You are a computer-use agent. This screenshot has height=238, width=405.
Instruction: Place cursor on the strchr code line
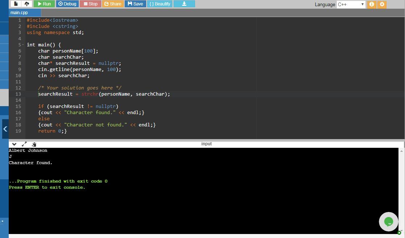click(109, 94)
